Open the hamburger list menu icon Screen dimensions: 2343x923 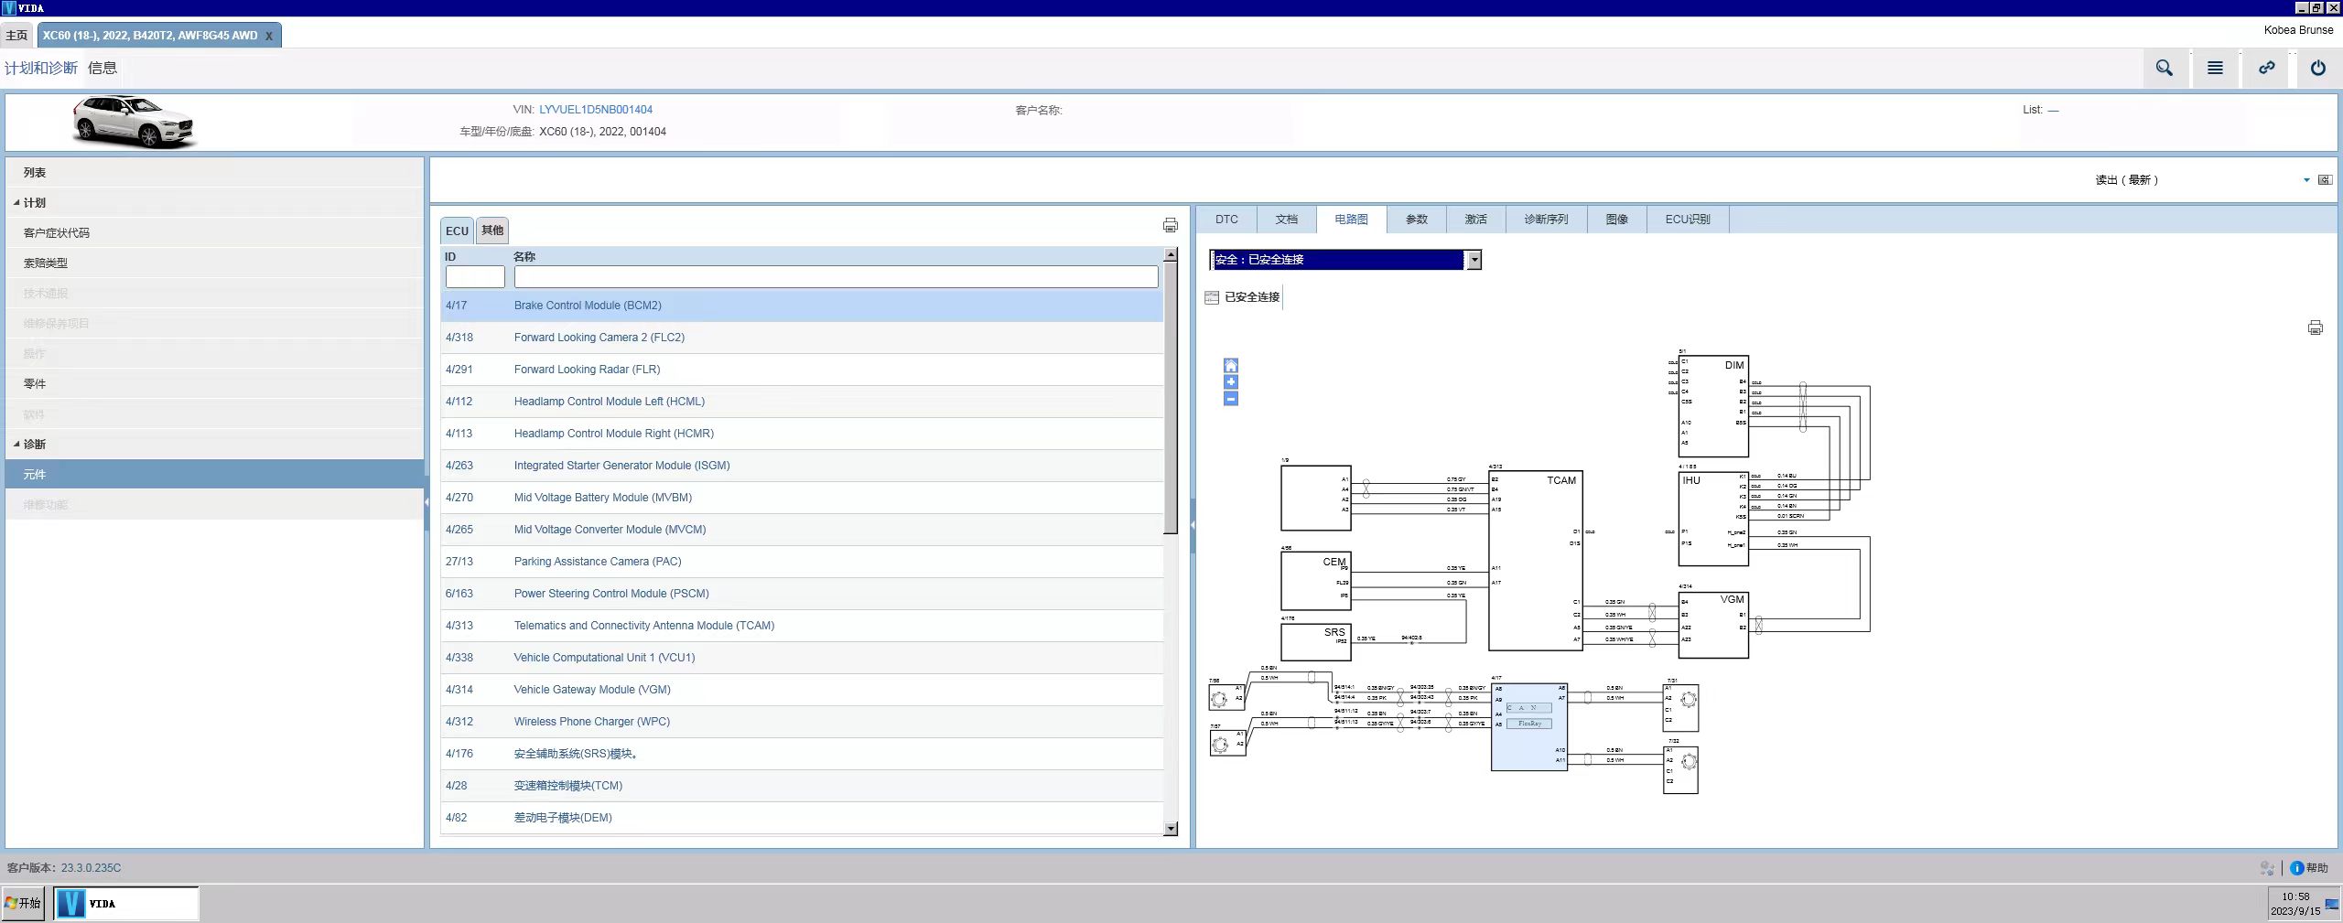[x=2215, y=68]
